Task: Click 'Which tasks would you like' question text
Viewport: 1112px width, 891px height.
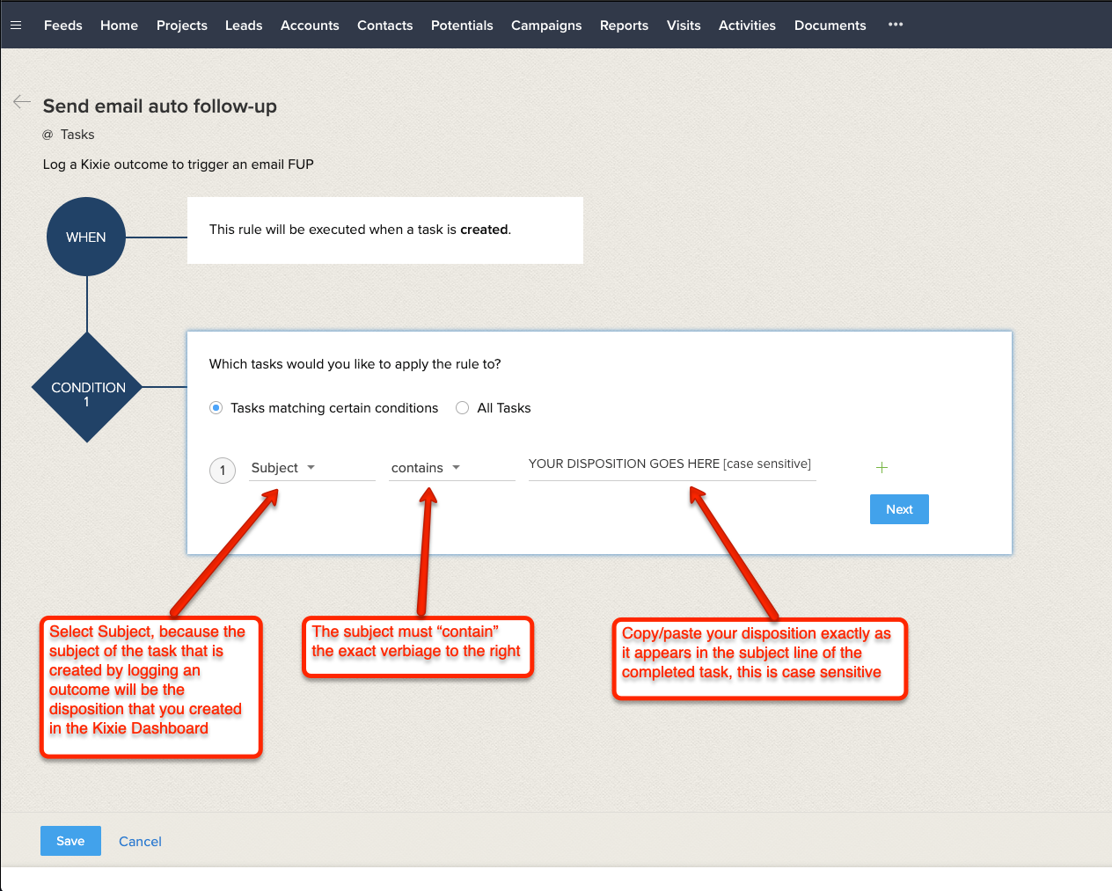Action: pyautogui.click(x=355, y=364)
